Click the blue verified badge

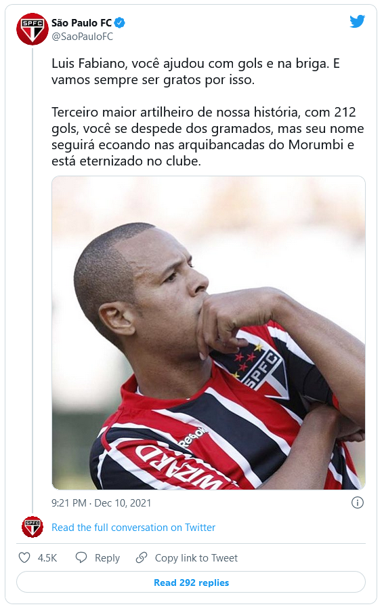tap(120, 23)
